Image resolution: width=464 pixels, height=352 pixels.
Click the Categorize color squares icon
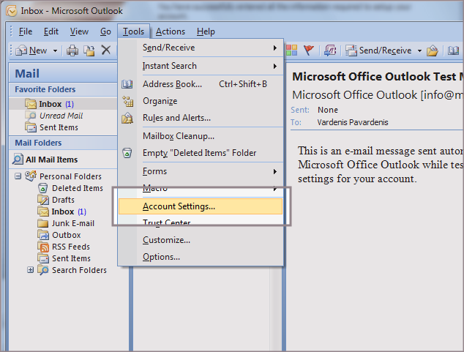pyautogui.click(x=291, y=50)
